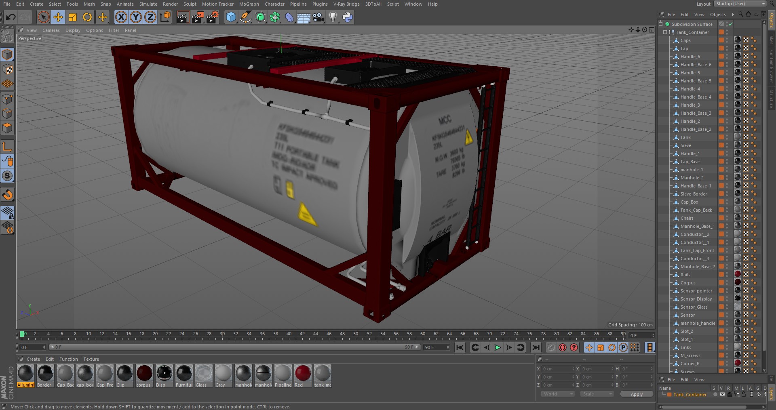Image resolution: width=776 pixels, height=410 pixels.
Task: Open Material manager Create menu
Action: tap(33, 359)
